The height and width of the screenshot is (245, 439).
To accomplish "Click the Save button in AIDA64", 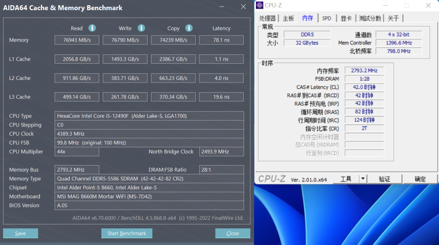I will (x=21, y=233).
